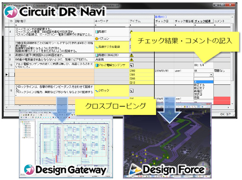Select item cell C100
Screen dimensions: 242x180
141,71
